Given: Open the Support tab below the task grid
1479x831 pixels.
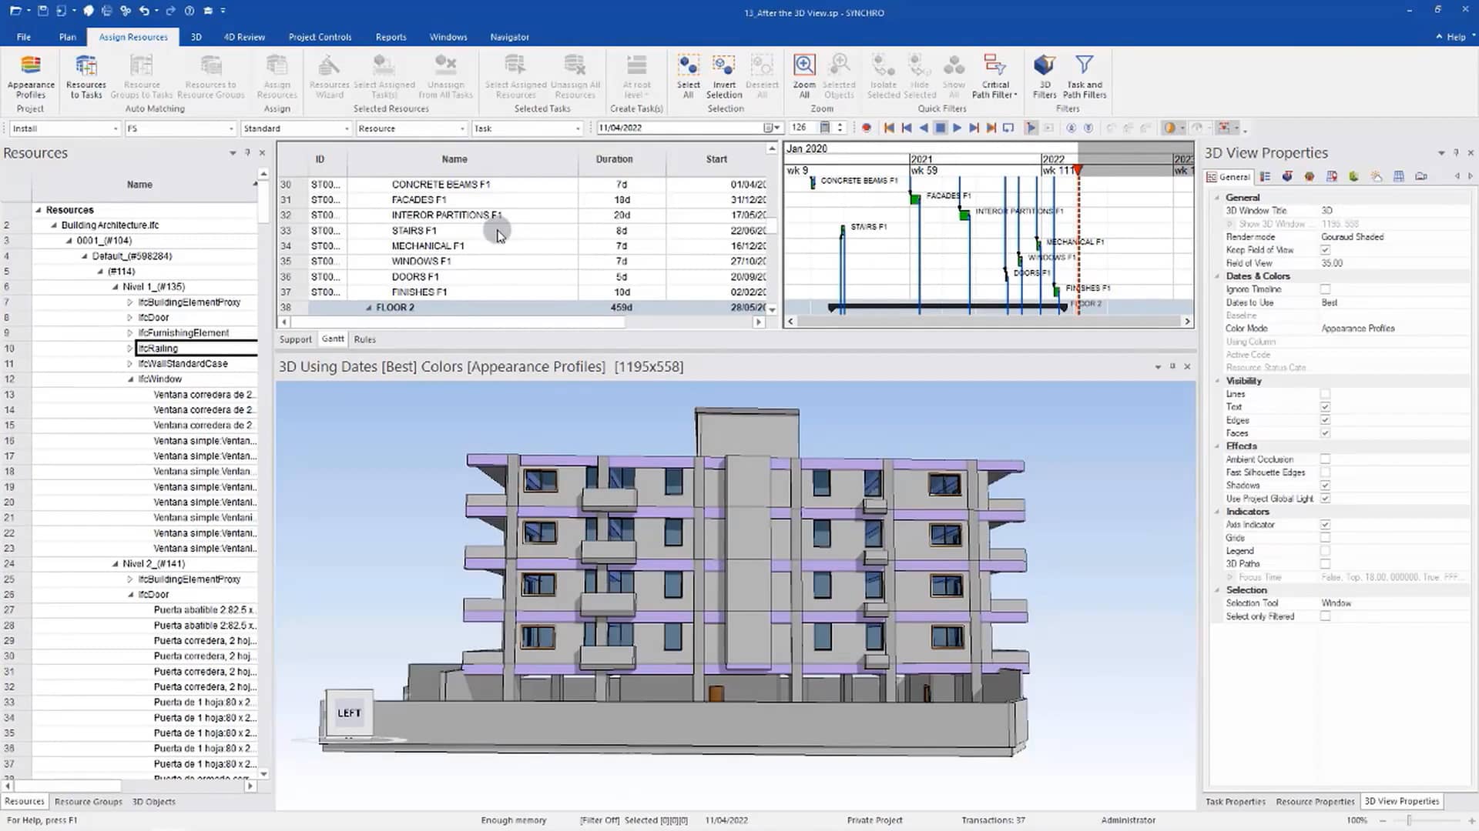Looking at the screenshot, I should pos(295,339).
